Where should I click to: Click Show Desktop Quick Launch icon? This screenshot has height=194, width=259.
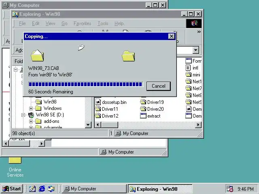(32, 189)
